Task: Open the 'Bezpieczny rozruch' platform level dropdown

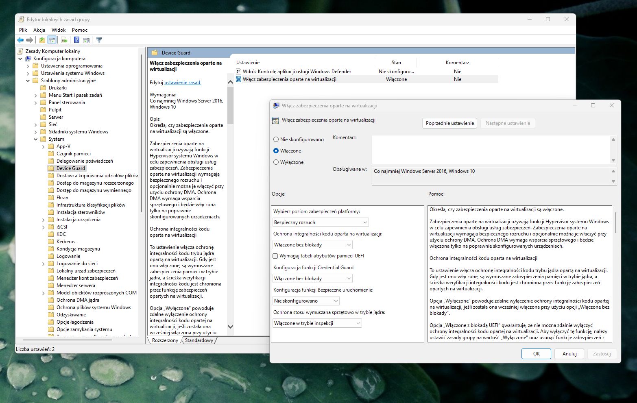Action: [321, 222]
